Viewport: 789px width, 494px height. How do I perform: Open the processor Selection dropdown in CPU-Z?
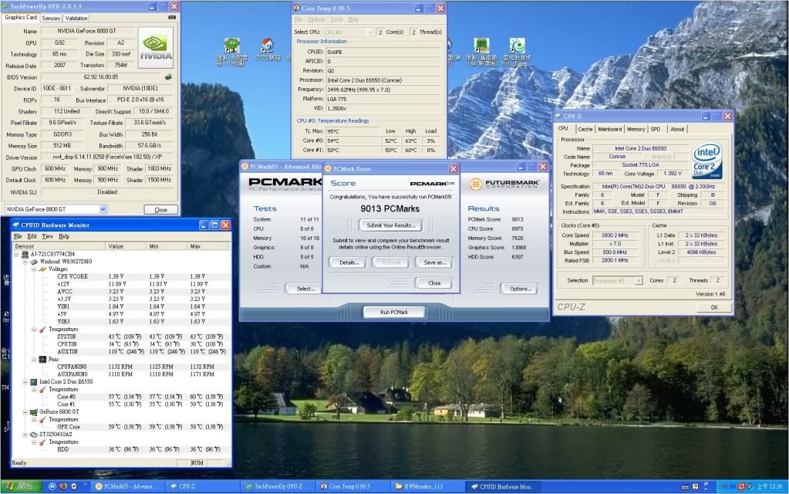pos(639,280)
